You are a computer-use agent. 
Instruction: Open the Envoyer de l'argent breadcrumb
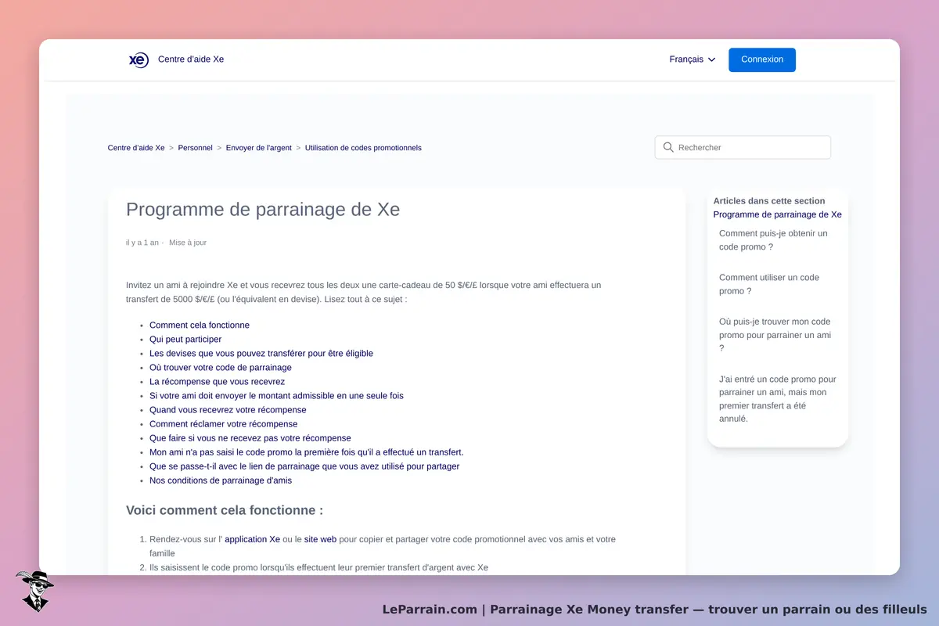point(259,147)
